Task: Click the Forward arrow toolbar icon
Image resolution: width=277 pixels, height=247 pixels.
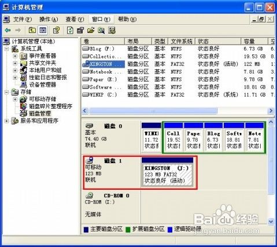Action: click(18, 30)
